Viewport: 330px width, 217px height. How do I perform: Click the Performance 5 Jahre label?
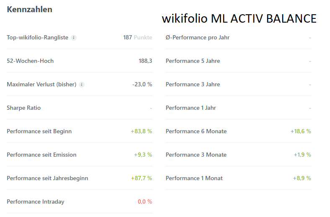click(193, 61)
